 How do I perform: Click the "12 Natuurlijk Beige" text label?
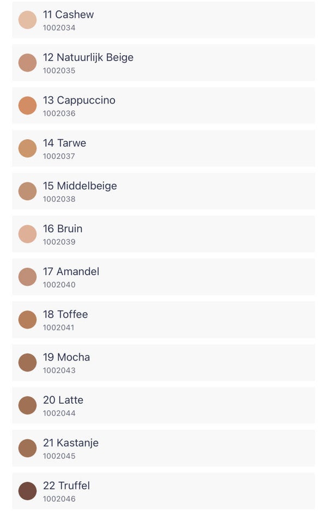coord(88,57)
